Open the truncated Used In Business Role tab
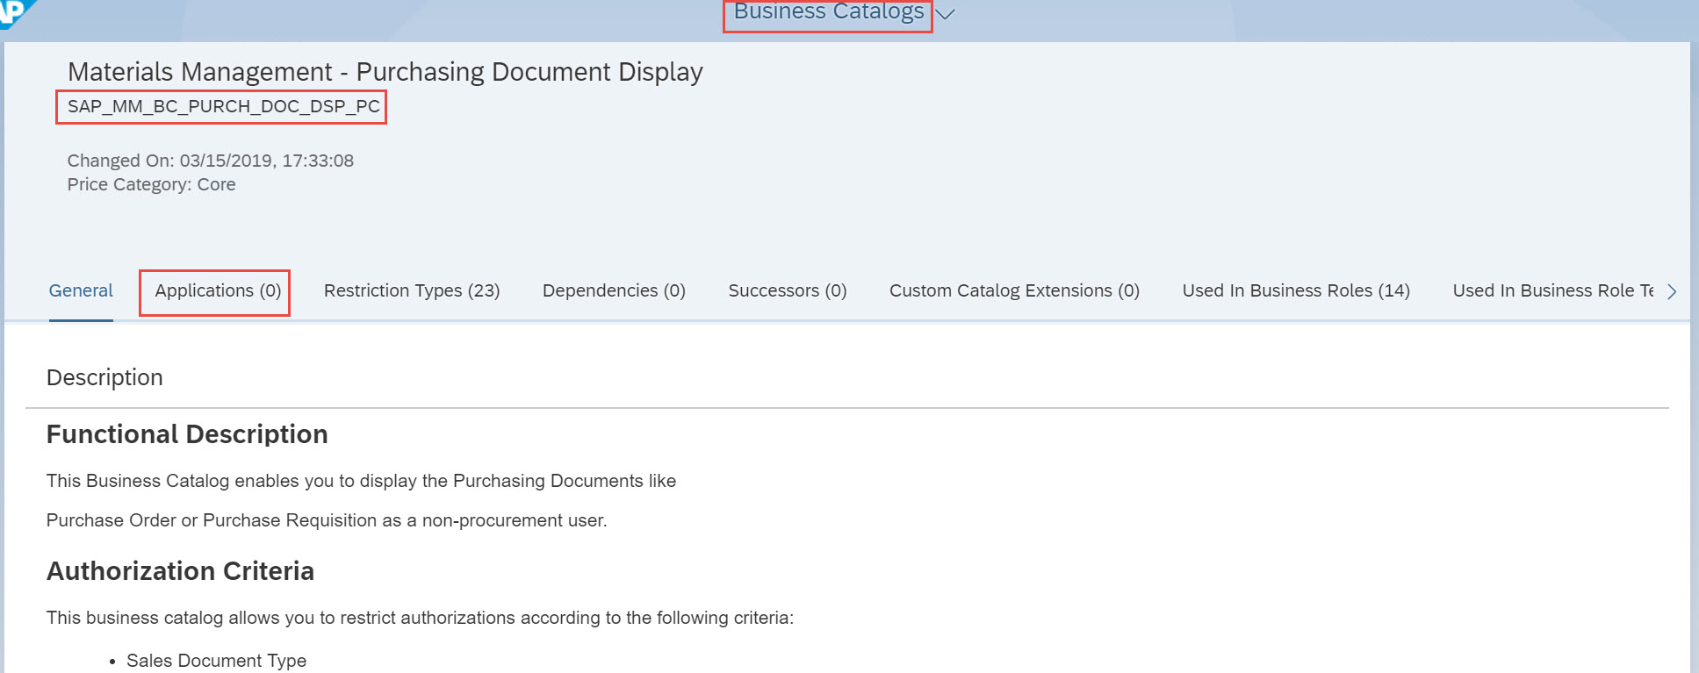Screen dimensions: 1699x673 (x=1553, y=290)
